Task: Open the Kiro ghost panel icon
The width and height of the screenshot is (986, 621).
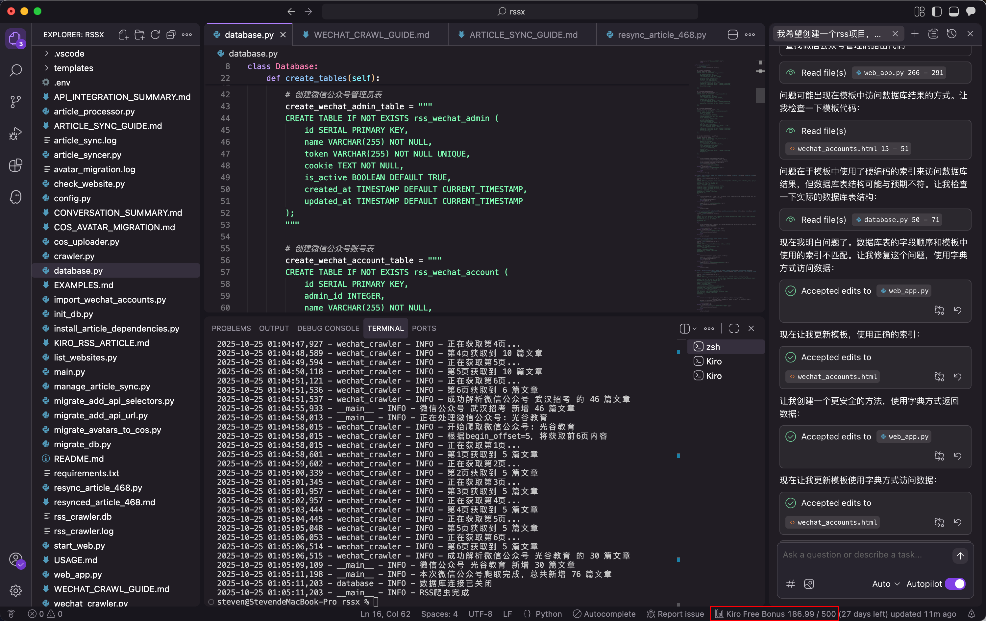Action: pyautogui.click(x=15, y=197)
